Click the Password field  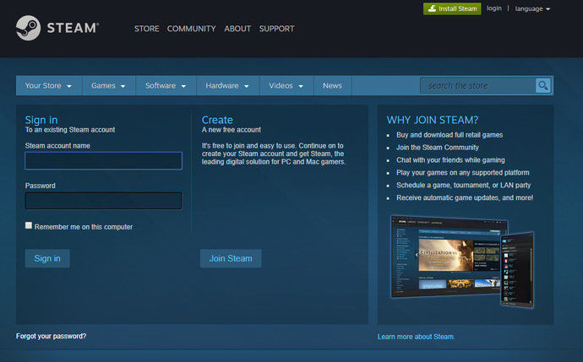(x=103, y=201)
